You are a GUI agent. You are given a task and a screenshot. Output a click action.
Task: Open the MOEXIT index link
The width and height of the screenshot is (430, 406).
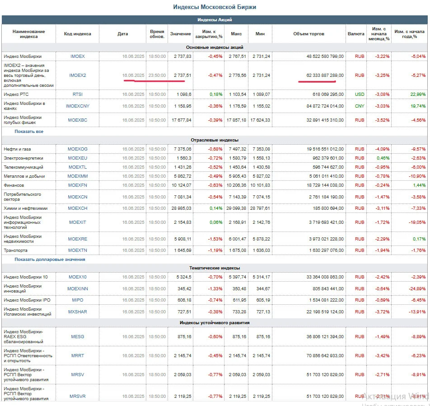coord(78,222)
